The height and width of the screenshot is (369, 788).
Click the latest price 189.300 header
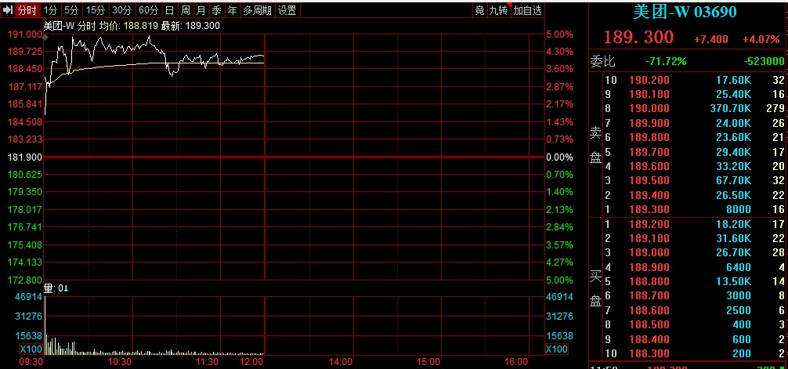pos(638,37)
